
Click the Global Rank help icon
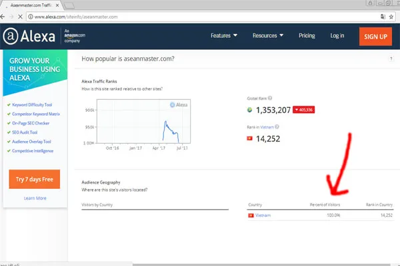[x=270, y=98]
